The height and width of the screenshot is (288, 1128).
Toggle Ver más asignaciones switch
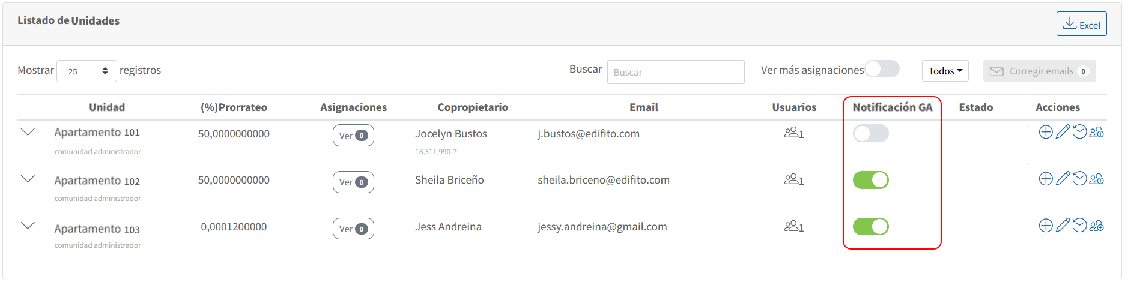click(882, 69)
